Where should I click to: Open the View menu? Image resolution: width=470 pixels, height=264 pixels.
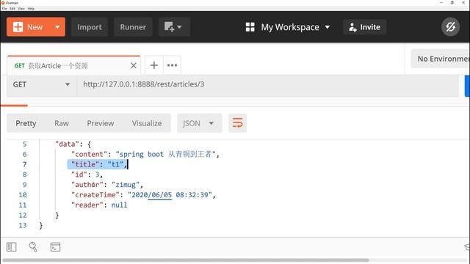click(x=21, y=8)
